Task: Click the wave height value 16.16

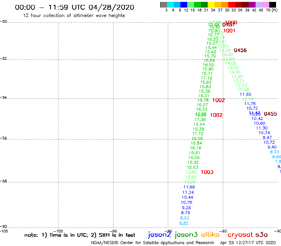Action: (x=196, y=148)
